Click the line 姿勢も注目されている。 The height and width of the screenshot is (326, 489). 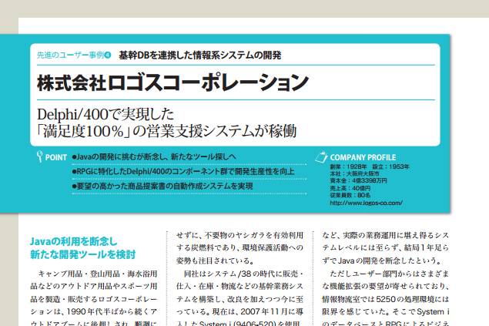[x=215, y=260]
